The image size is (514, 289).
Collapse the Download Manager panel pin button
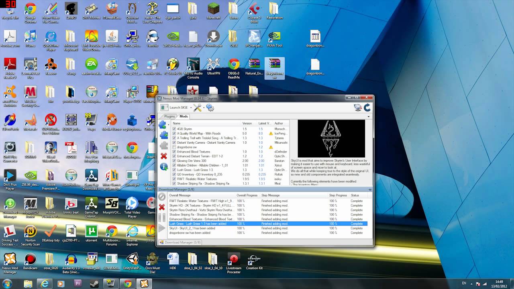tap(370, 189)
